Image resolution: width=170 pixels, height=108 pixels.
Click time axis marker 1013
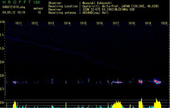click(x=51, y=23)
